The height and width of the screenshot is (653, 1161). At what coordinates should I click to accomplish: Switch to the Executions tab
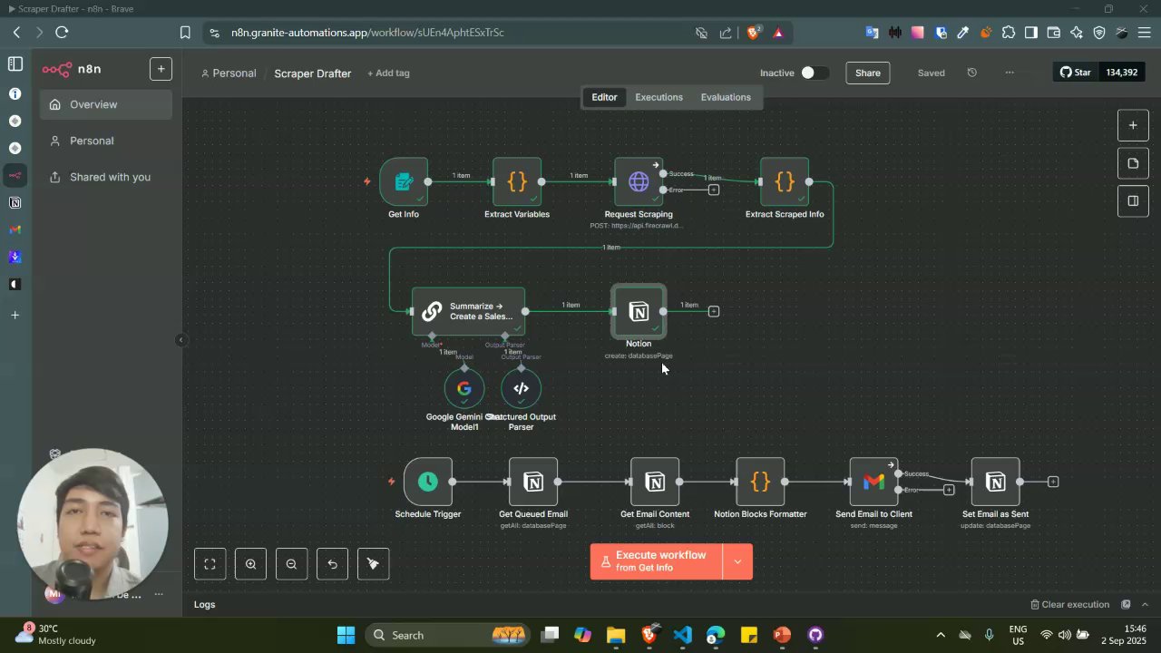(659, 97)
